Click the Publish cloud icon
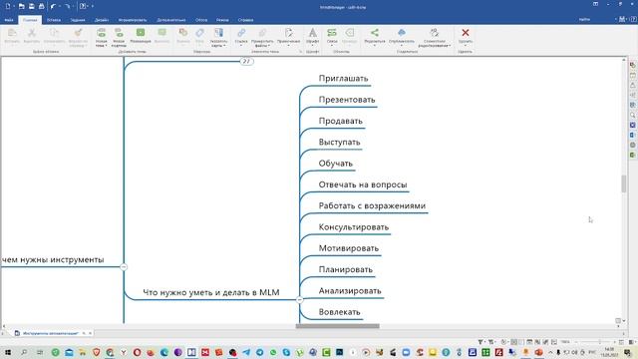Image resolution: width=638 pixels, height=359 pixels. click(402, 33)
